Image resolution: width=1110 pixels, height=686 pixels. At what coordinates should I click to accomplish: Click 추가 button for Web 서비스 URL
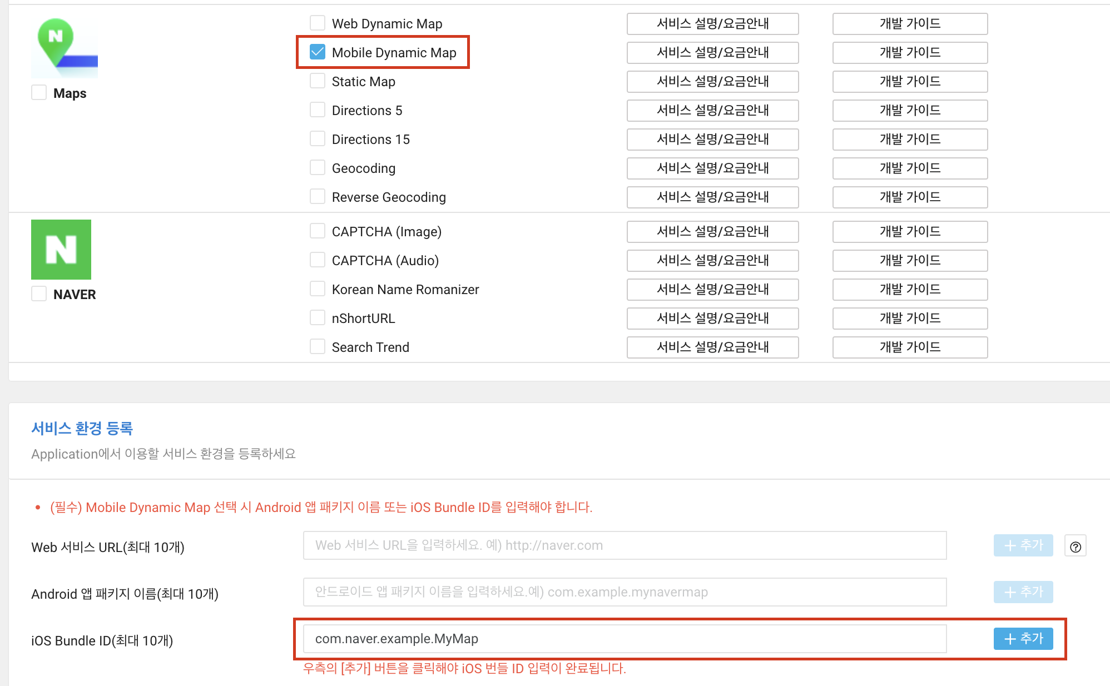click(1023, 545)
